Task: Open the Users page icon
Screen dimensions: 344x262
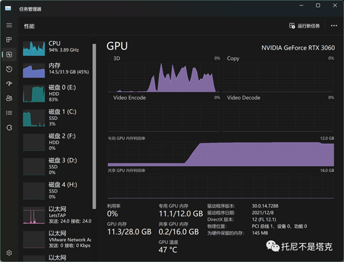Action: click(x=9, y=98)
